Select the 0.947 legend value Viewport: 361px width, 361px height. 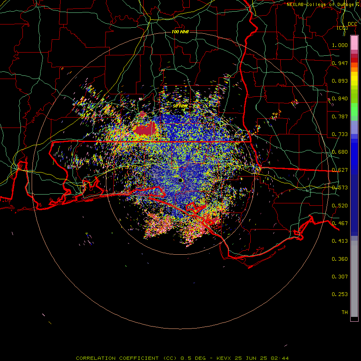pyautogui.click(x=340, y=63)
